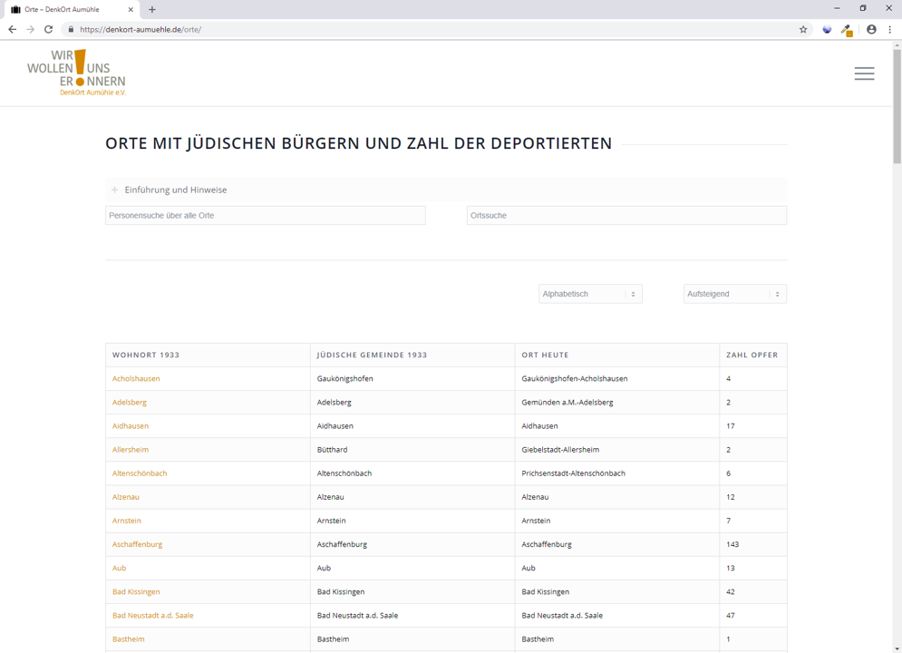Open the hamburger navigation menu
Screen dimensions: 902x653
tap(864, 73)
